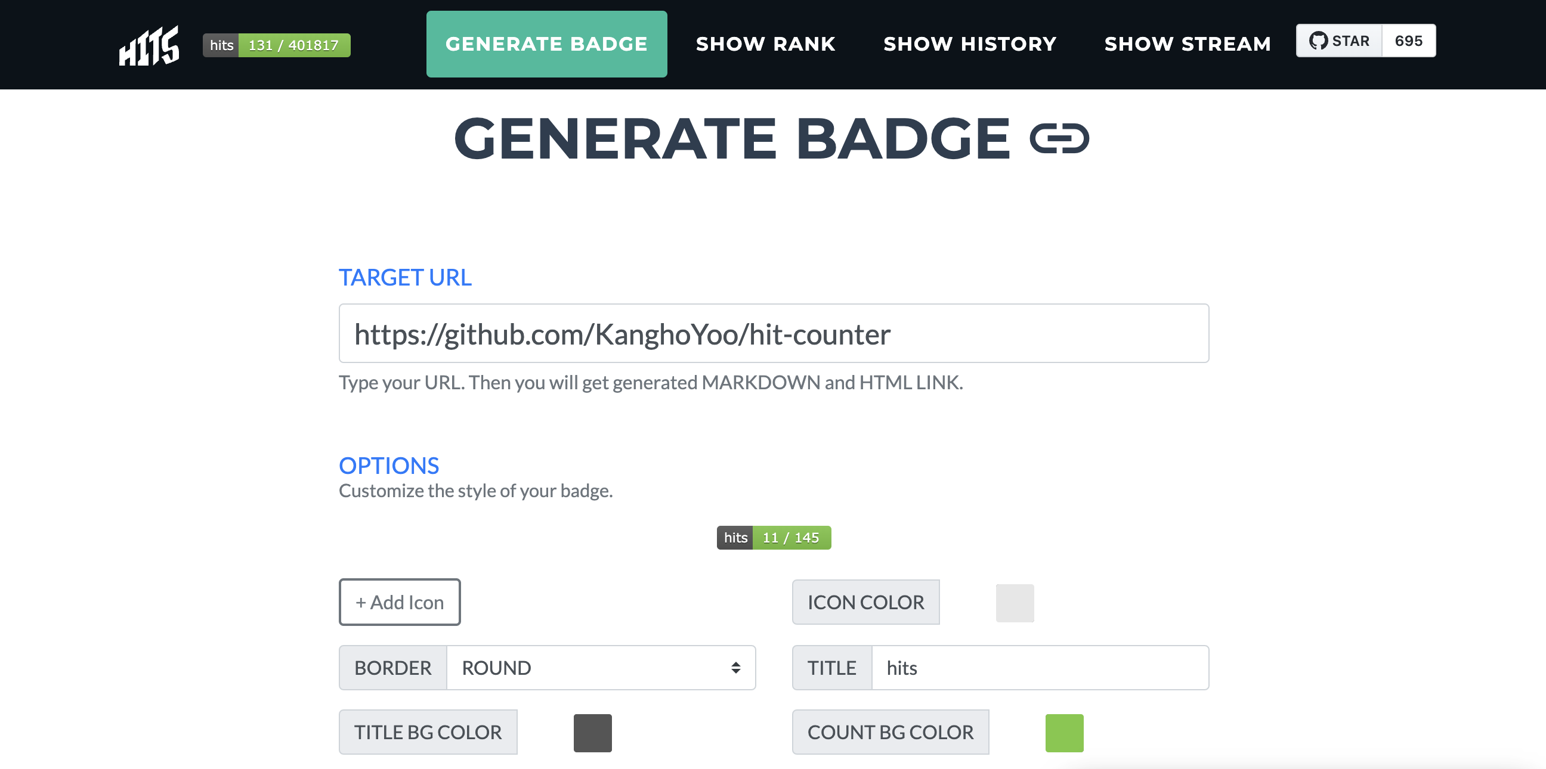Open the Generate Badge tab
Image resolution: width=1546 pixels, height=769 pixels.
pyautogui.click(x=546, y=44)
